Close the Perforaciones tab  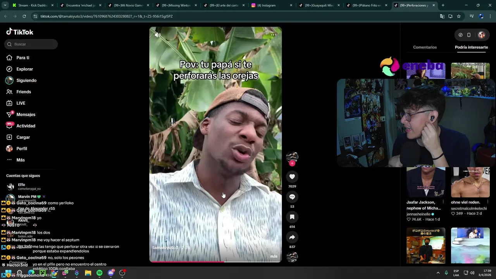pos(434,5)
